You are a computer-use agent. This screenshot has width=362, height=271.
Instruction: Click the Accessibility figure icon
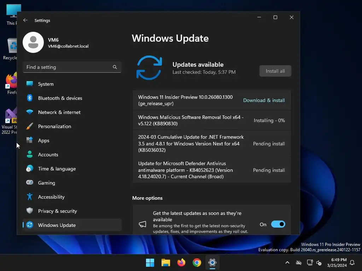pos(30,197)
